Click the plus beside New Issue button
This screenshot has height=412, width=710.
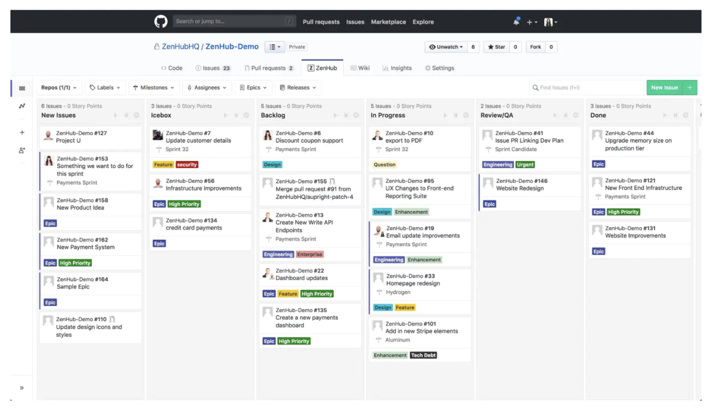click(690, 88)
